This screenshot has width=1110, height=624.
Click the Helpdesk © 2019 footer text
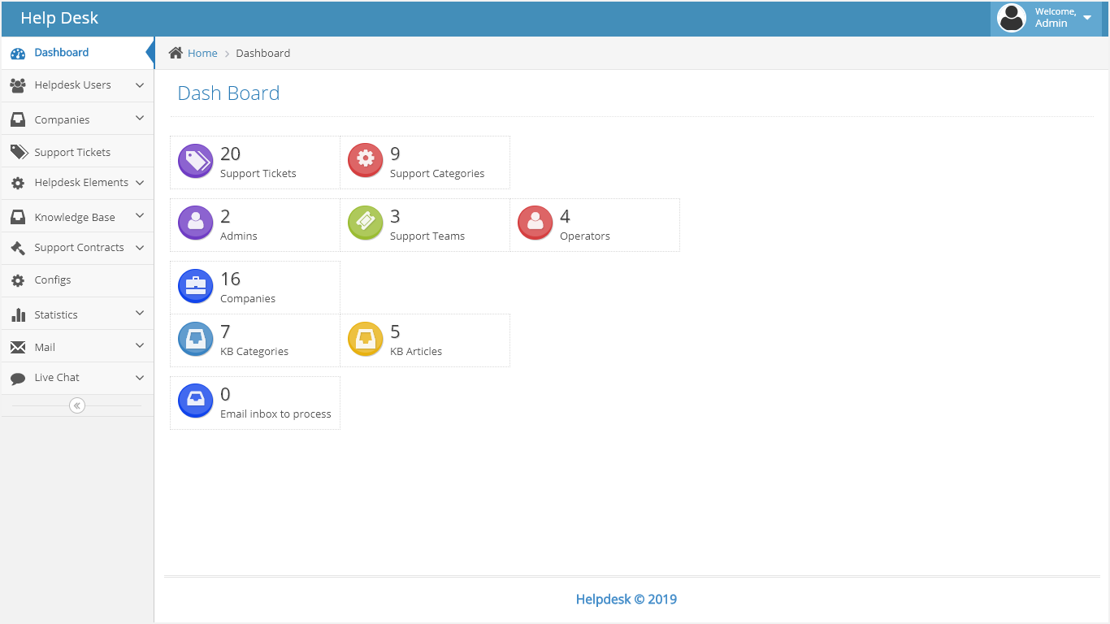coord(626,600)
